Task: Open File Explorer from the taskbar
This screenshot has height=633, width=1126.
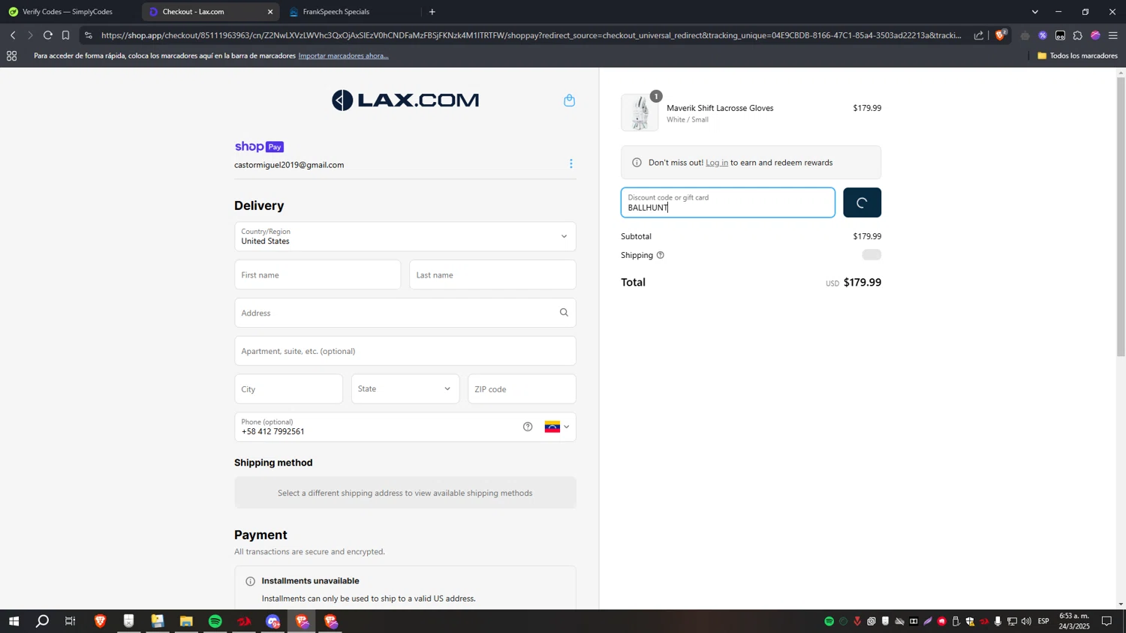Action: [186, 621]
